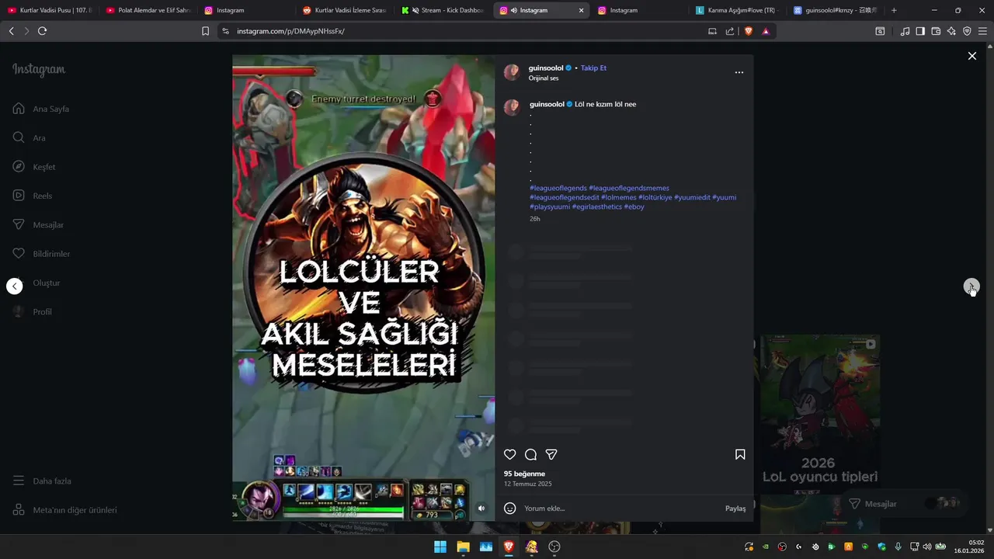Switch to the Karıma Aşığım#love tab
The width and height of the screenshot is (994, 559).
click(x=737, y=10)
